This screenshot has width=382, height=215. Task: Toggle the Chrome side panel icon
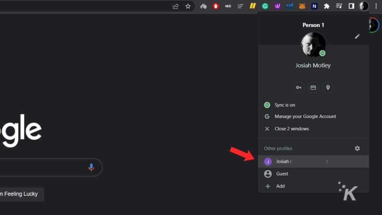[351, 6]
